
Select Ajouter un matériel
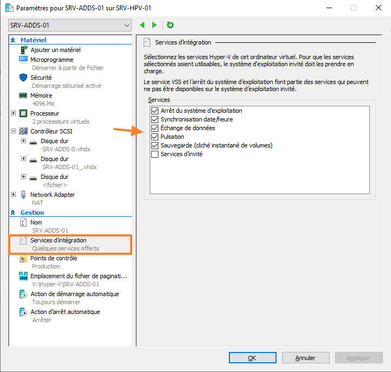click(55, 50)
